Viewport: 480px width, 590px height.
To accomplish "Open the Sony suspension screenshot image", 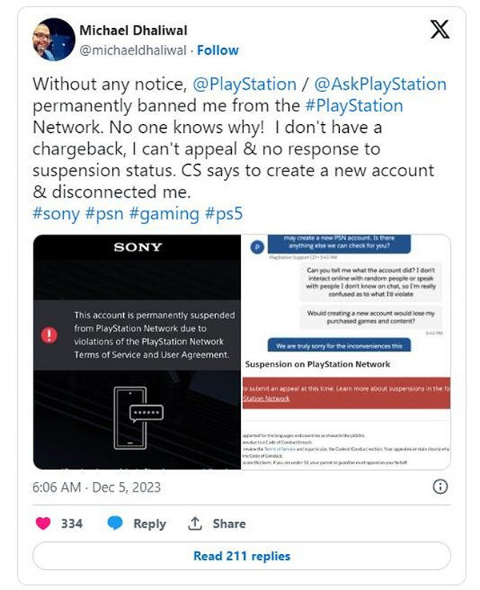I will click(137, 351).
